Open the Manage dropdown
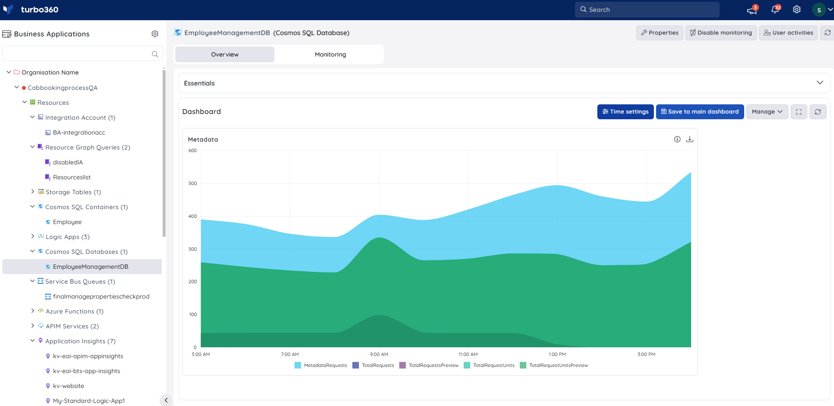The width and height of the screenshot is (834, 406). 767,112
